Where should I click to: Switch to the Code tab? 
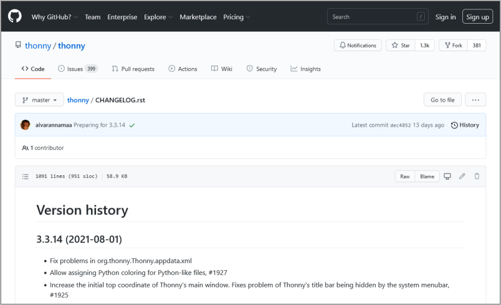pyautogui.click(x=33, y=69)
